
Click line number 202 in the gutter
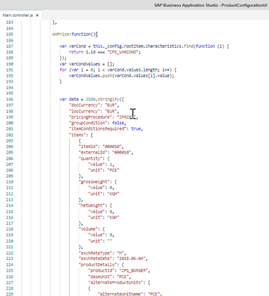click(9, 135)
